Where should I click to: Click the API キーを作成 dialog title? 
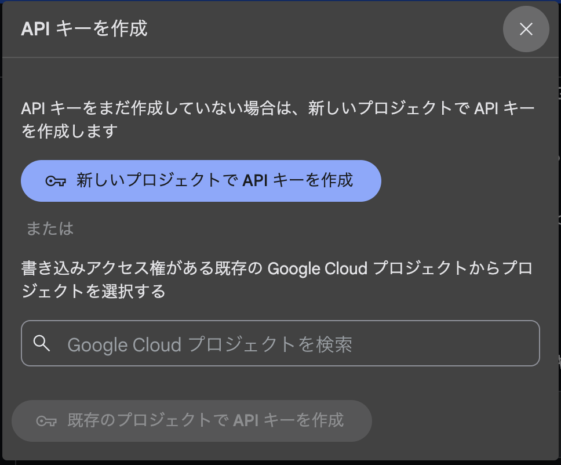pos(84,28)
